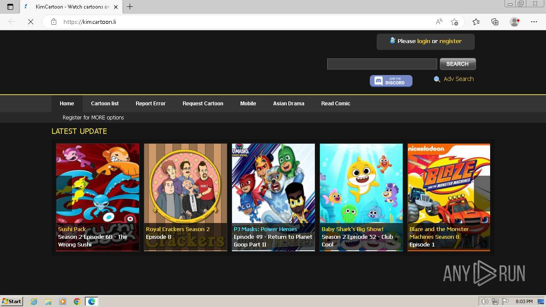Click carousel previous arrow
546x307 pixels.
[64, 194]
